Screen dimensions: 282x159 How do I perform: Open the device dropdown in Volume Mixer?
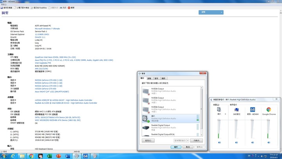(x=225, y=114)
